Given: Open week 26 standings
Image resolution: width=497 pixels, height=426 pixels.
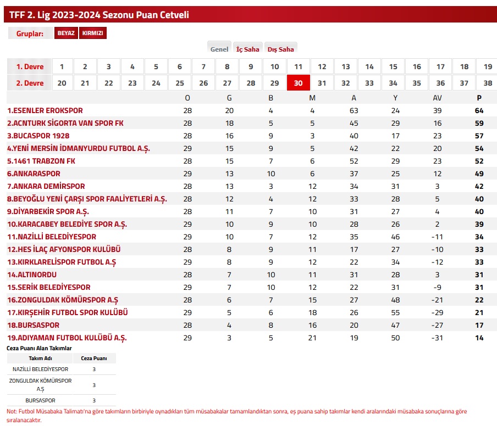Looking at the screenshot, I should (x=203, y=83).
